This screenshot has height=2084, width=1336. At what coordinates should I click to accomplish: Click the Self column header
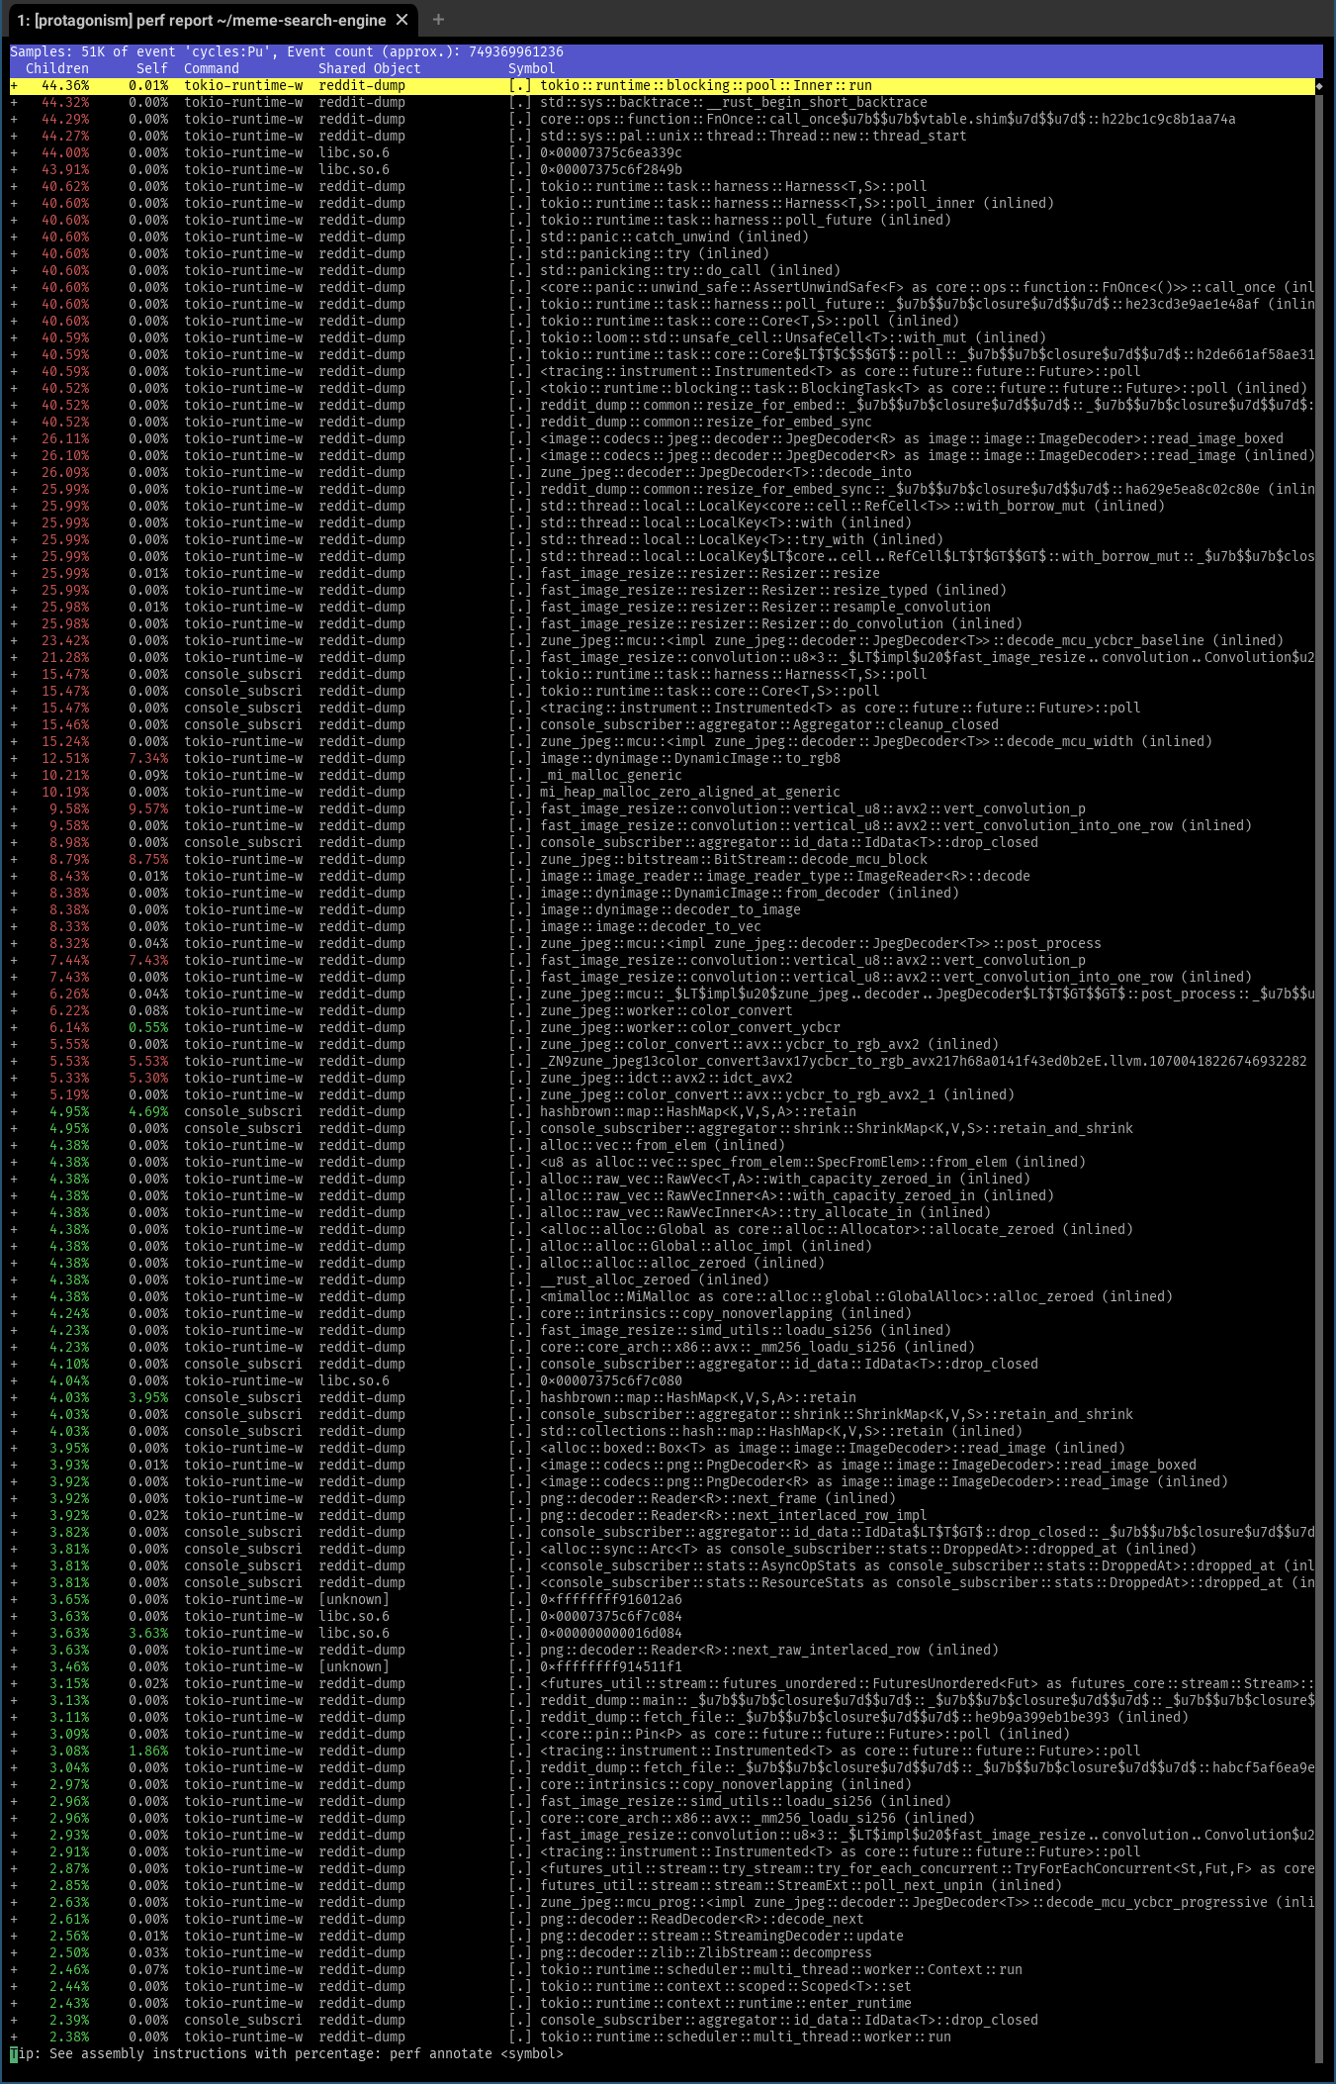coord(152,68)
